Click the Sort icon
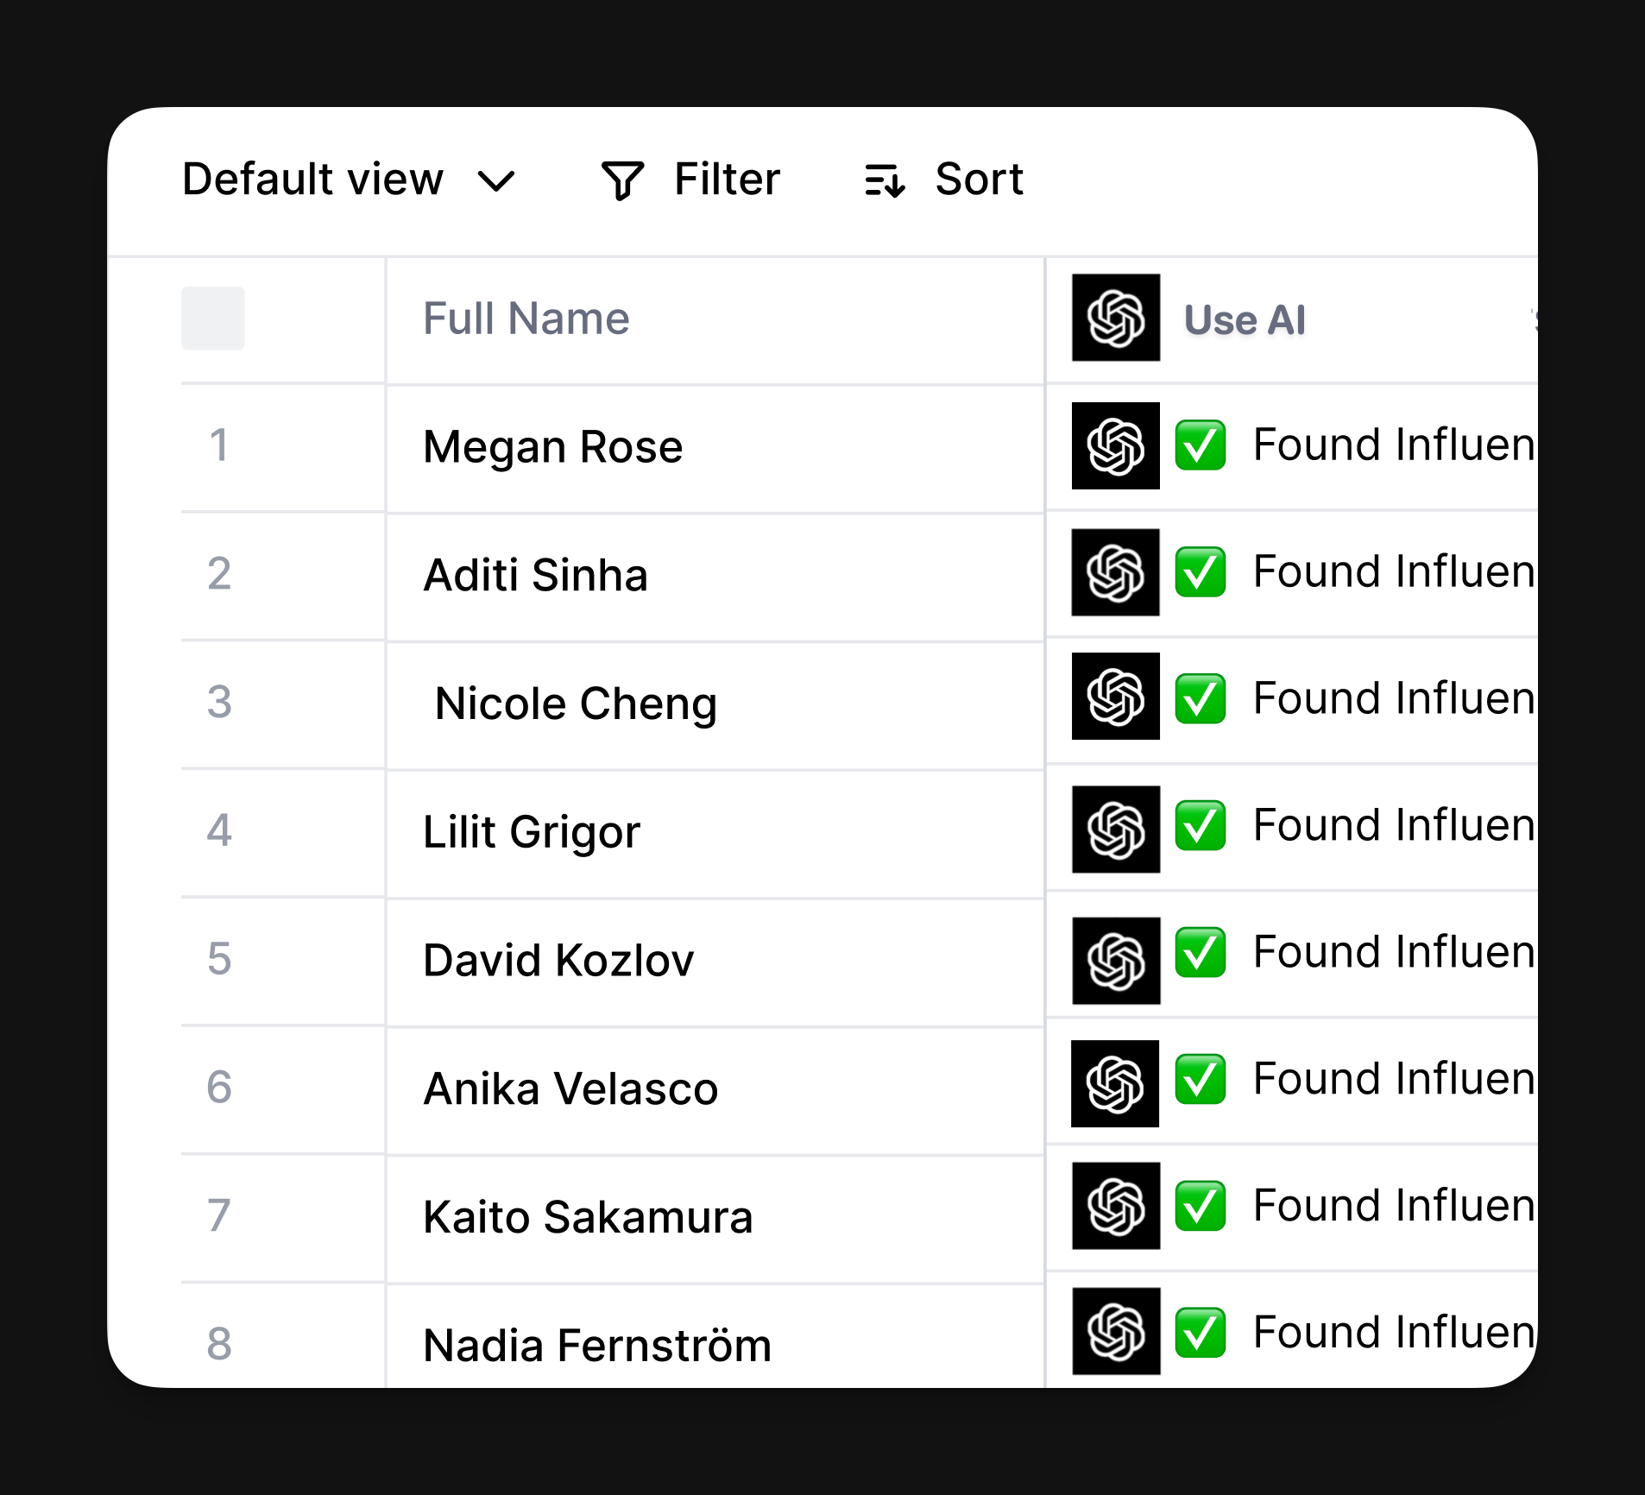1645x1495 pixels. pyautogui.click(x=883, y=180)
